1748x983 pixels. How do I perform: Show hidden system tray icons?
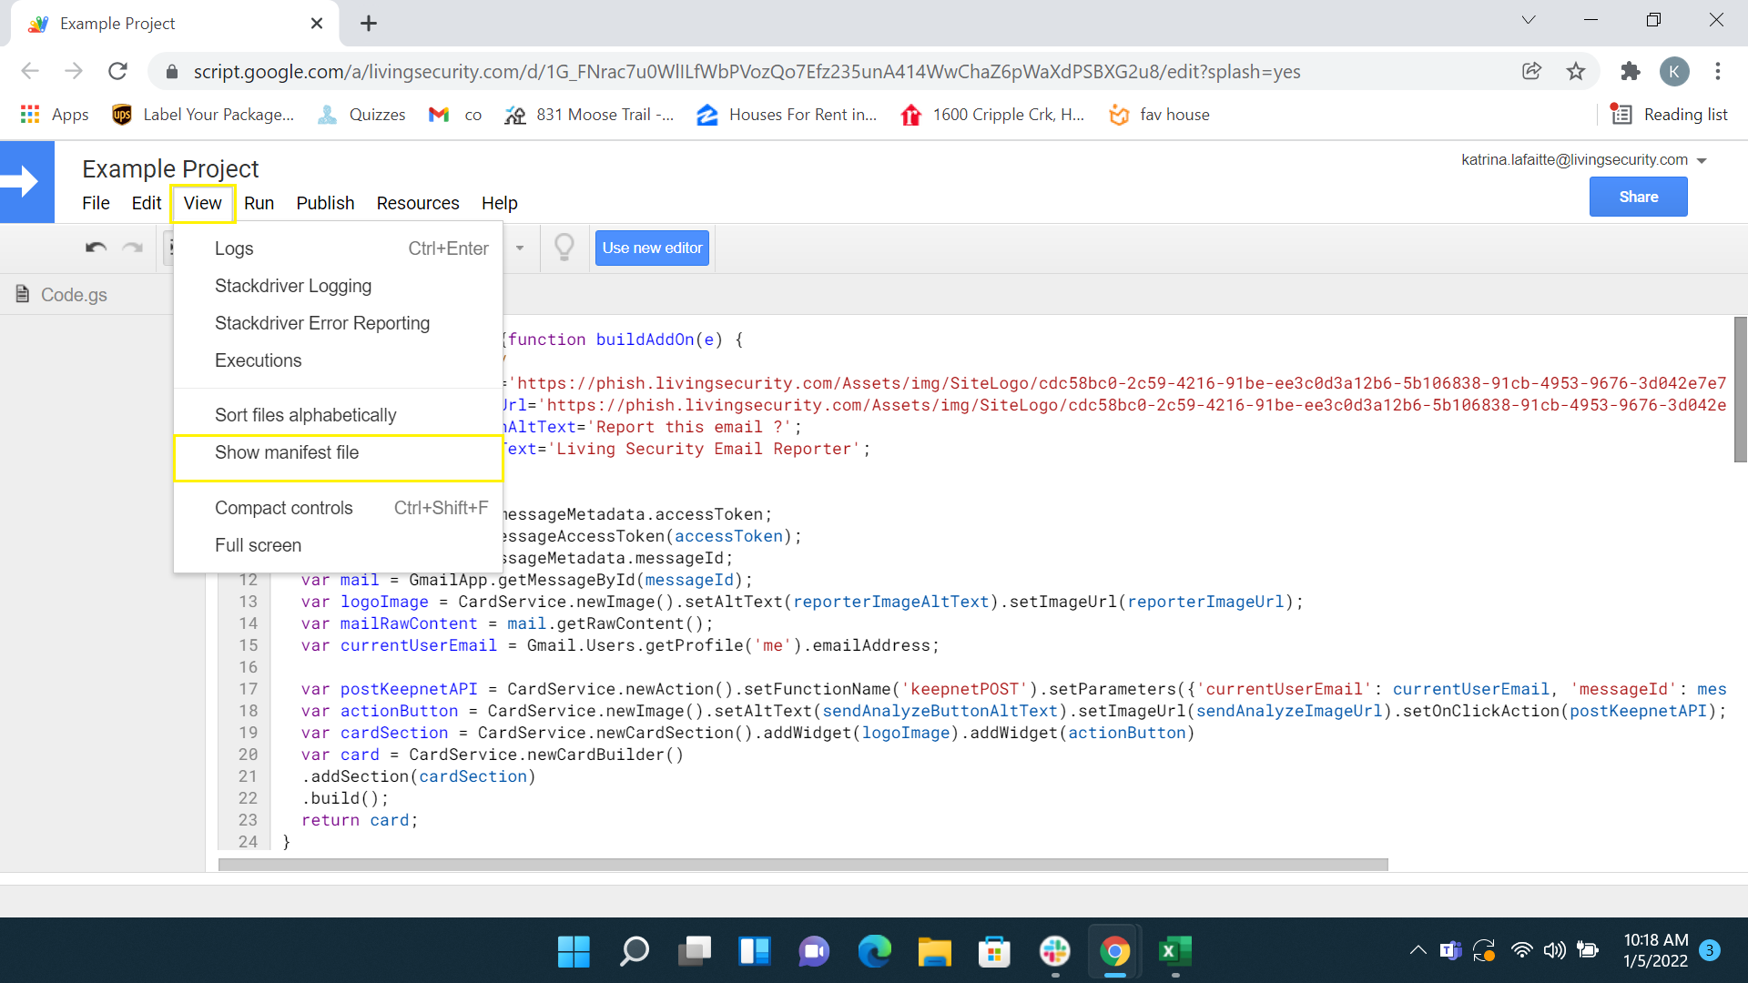point(1418,950)
